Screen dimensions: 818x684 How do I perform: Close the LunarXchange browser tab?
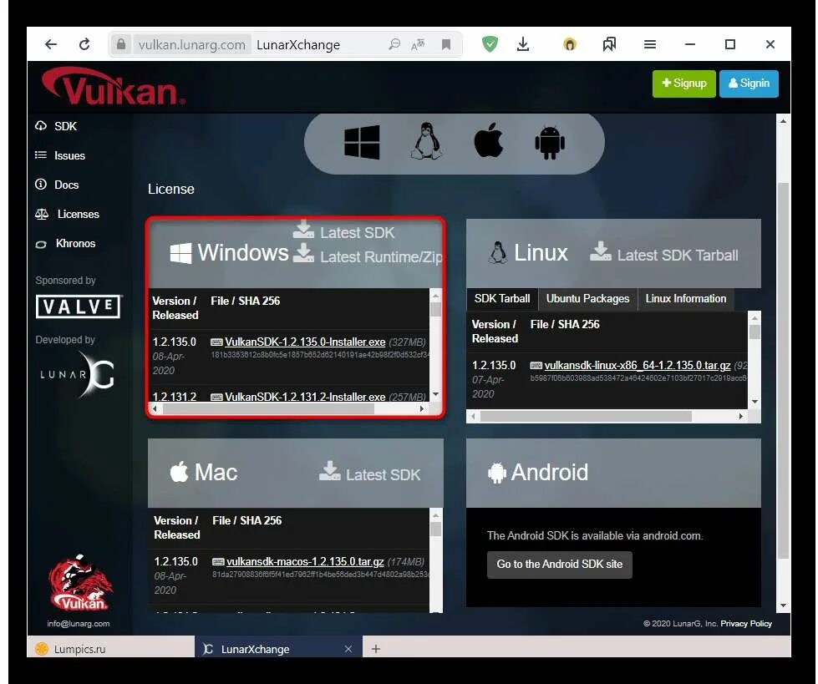coord(348,649)
